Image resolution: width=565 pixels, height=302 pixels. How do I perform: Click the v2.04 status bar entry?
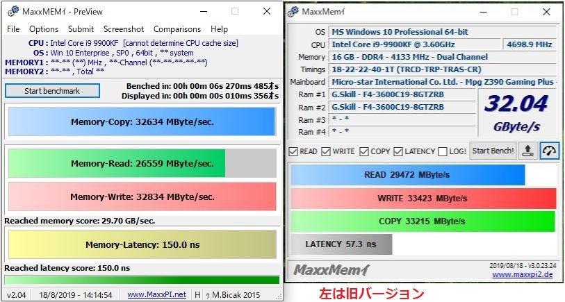[17, 295]
